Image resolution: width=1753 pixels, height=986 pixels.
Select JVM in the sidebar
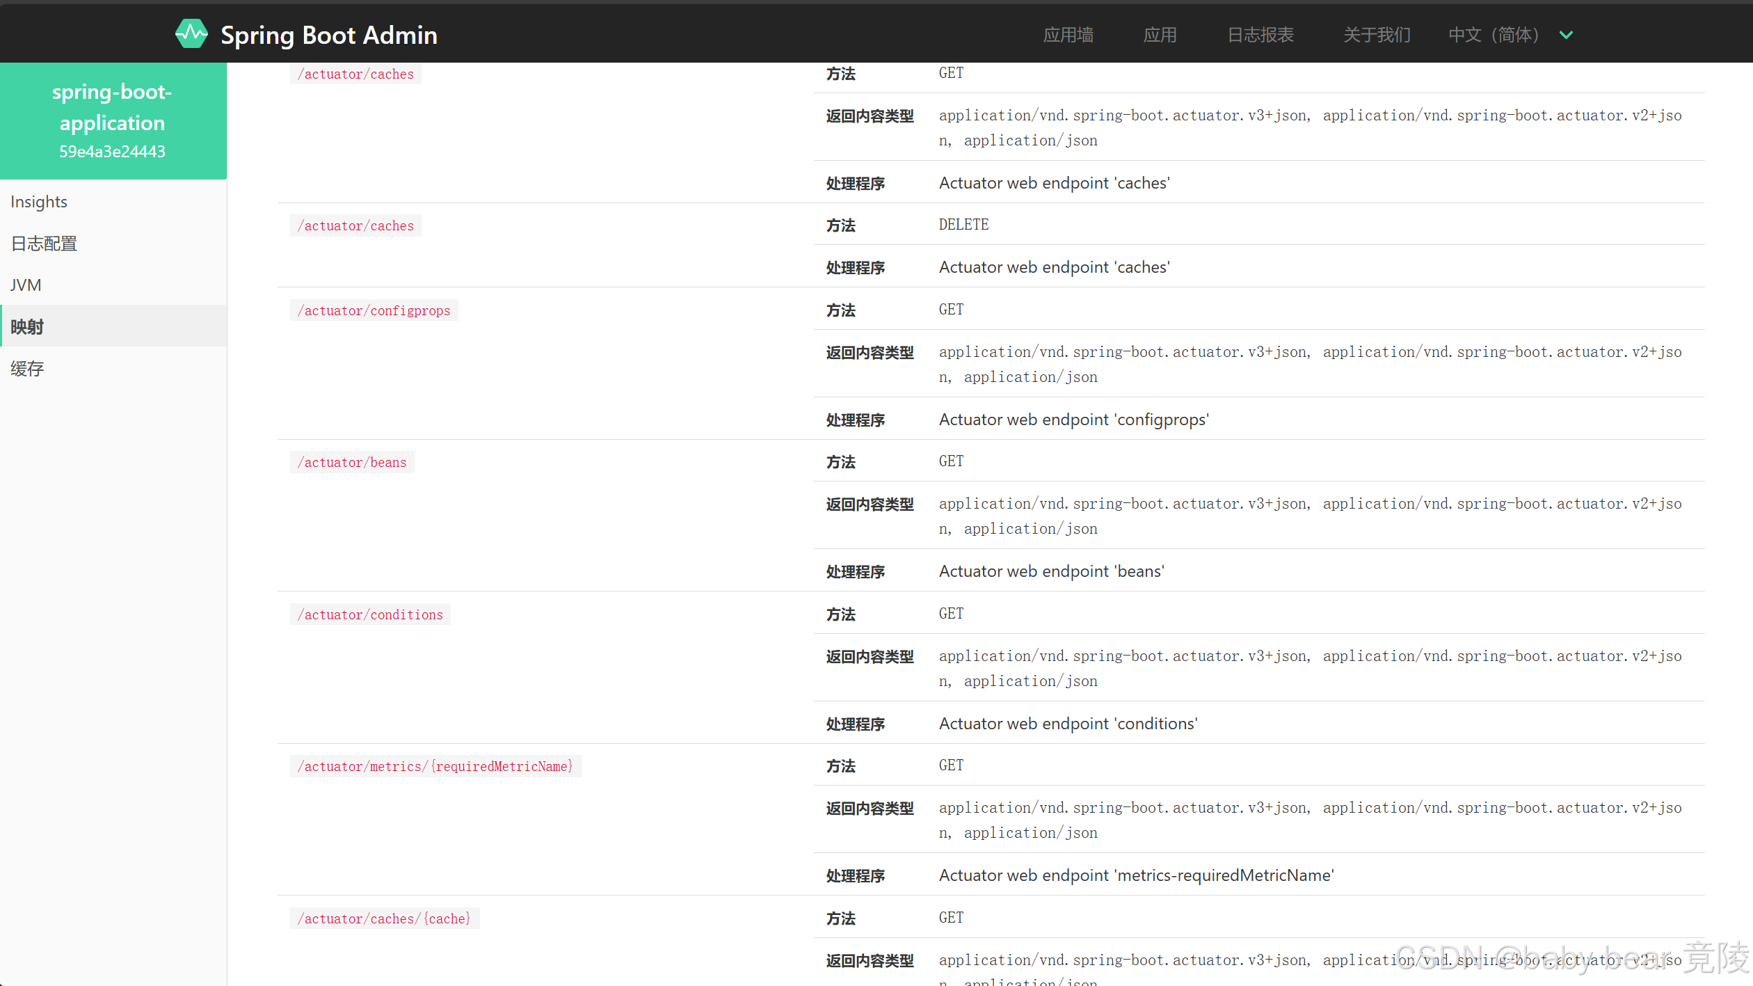coord(25,285)
